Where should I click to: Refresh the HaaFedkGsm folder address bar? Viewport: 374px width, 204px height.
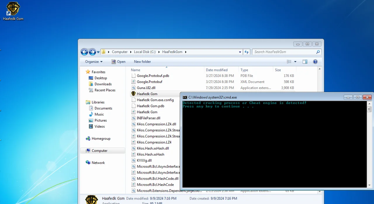tap(247, 52)
